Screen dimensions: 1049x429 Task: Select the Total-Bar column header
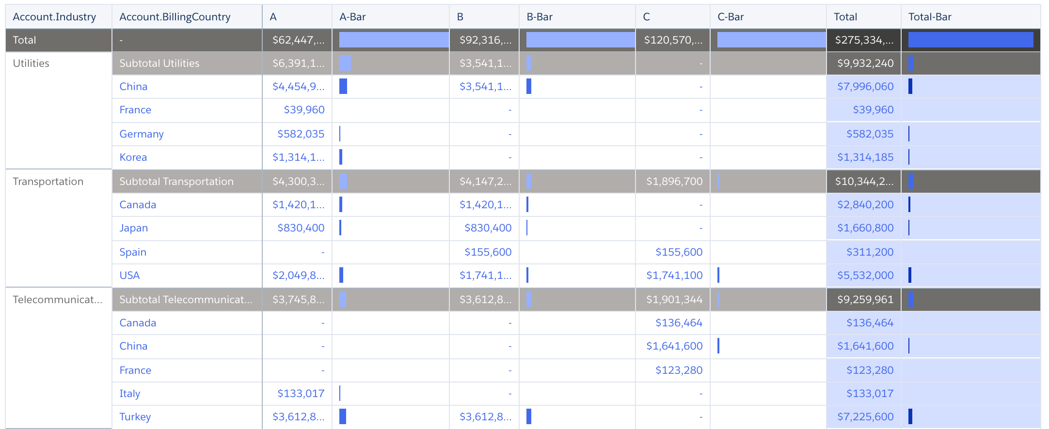929,17
